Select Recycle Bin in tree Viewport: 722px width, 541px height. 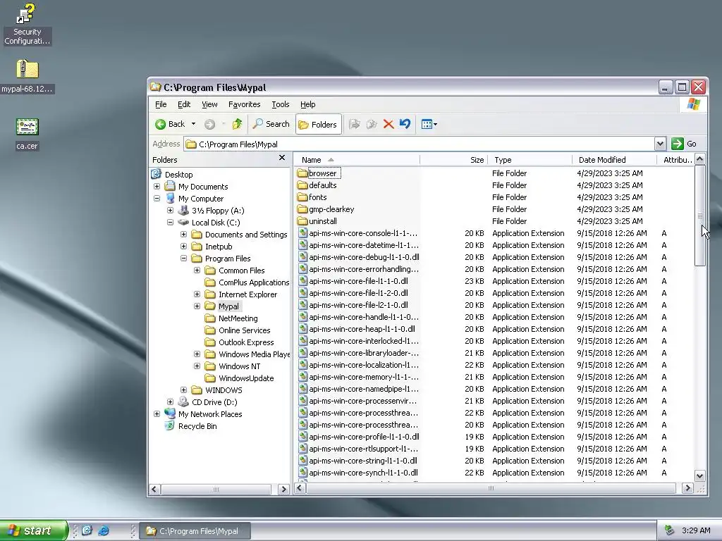[197, 426]
